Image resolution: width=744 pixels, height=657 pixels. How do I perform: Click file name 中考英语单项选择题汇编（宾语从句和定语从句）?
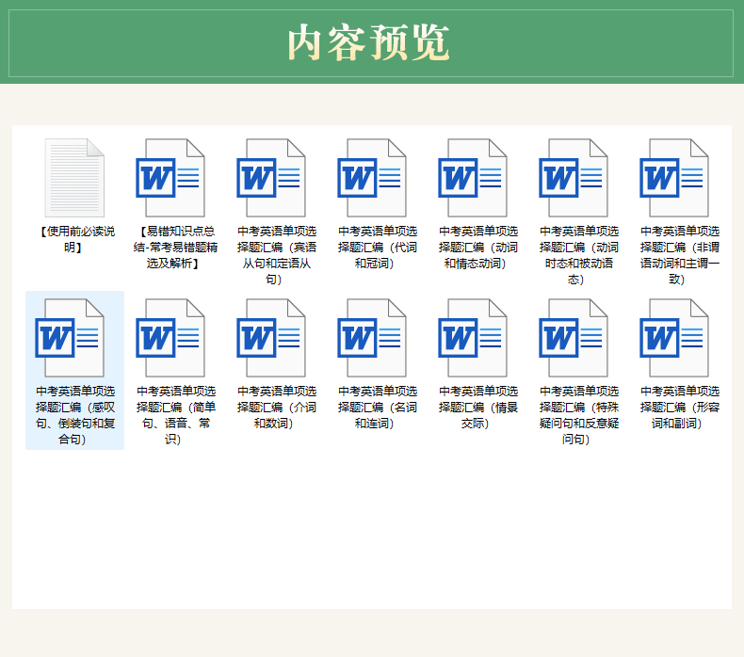click(x=277, y=255)
